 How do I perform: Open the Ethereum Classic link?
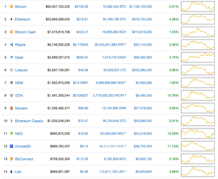(x=29, y=121)
